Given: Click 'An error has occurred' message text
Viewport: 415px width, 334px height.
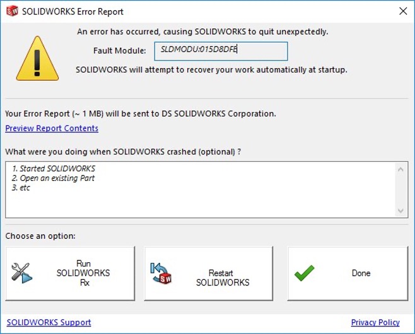Looking at the screenshot, I should pyautogui.click(x=202, y=32).
